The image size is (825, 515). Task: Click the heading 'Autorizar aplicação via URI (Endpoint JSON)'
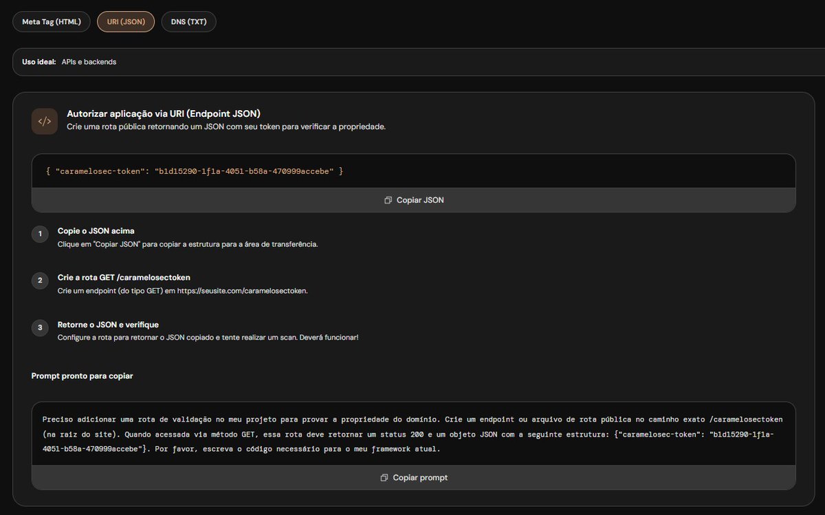point(164,113)
